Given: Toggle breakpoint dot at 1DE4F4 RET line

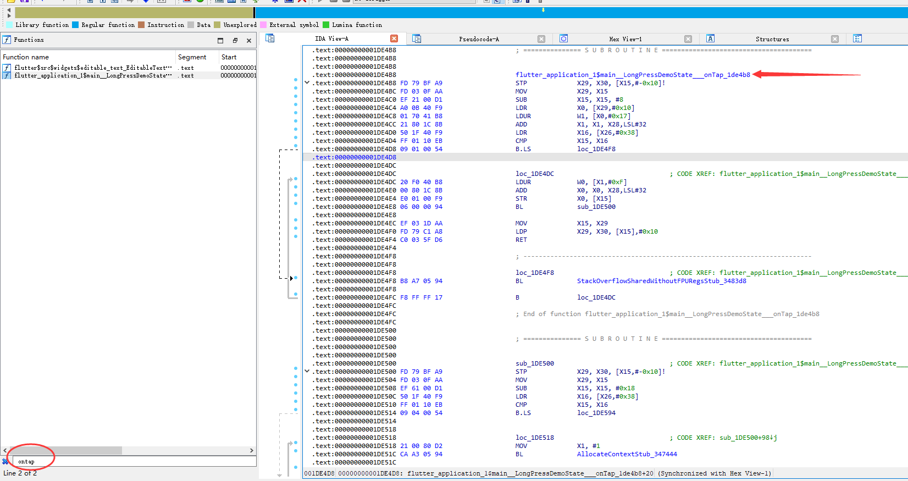Looking at the screenshot, I should (296, 236).
